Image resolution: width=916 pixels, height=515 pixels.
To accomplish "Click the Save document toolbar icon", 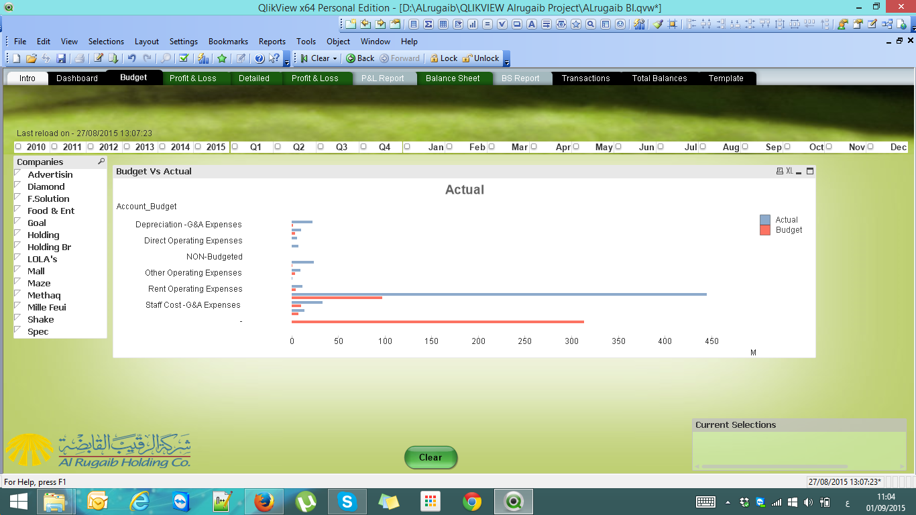I will [x=61, y=58].
